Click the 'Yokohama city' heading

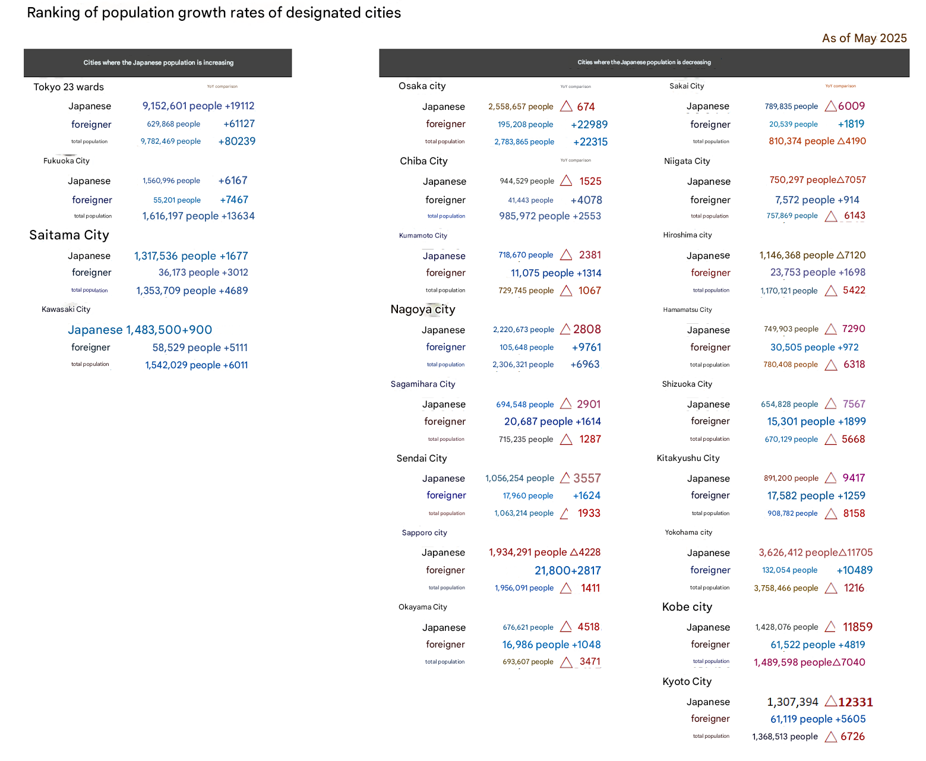click(688, 532)
